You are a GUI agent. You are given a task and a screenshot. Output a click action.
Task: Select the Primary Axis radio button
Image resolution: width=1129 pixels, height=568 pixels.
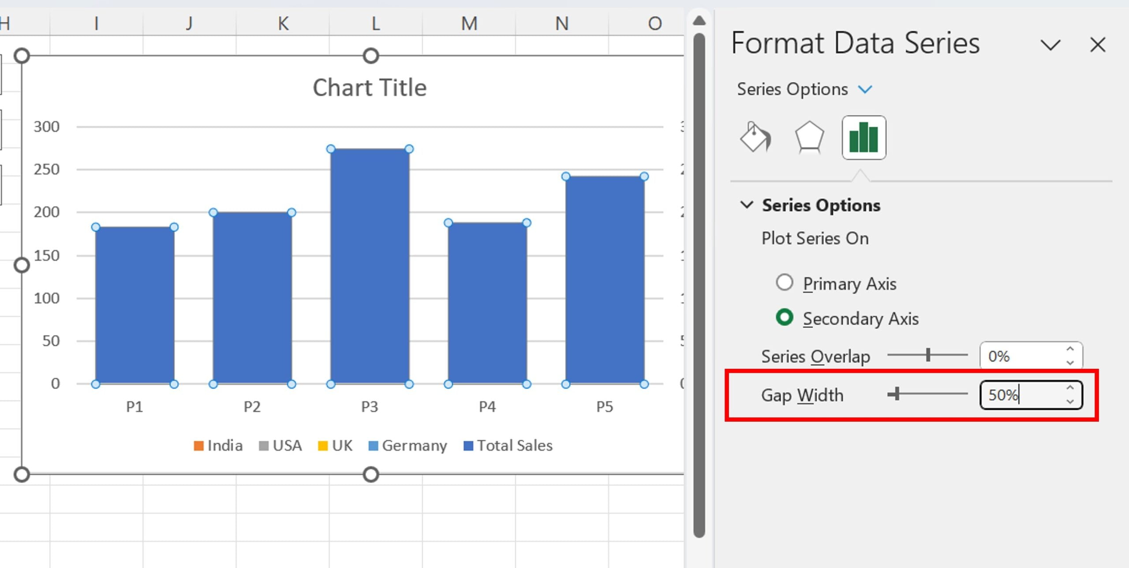point(785,282)
